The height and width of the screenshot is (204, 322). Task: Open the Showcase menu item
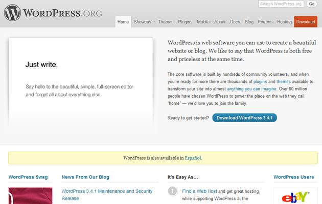click(144, 22)
